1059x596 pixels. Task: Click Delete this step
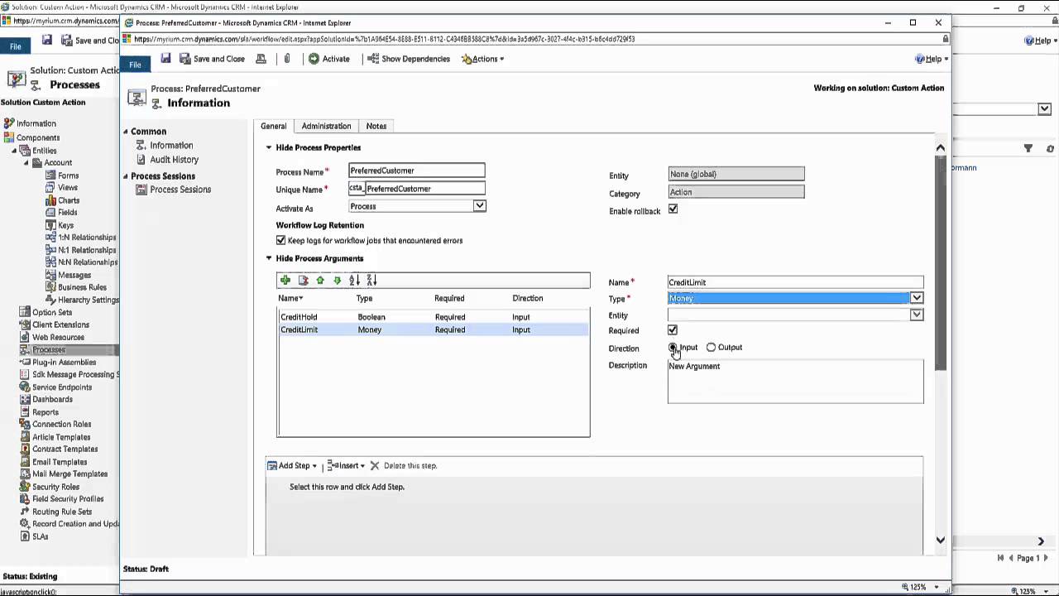coord(404,465)
